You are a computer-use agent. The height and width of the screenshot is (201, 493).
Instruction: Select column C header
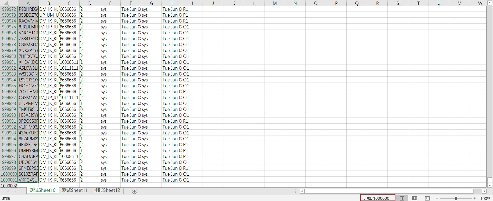pyautogui.click(x=69, y=3)
